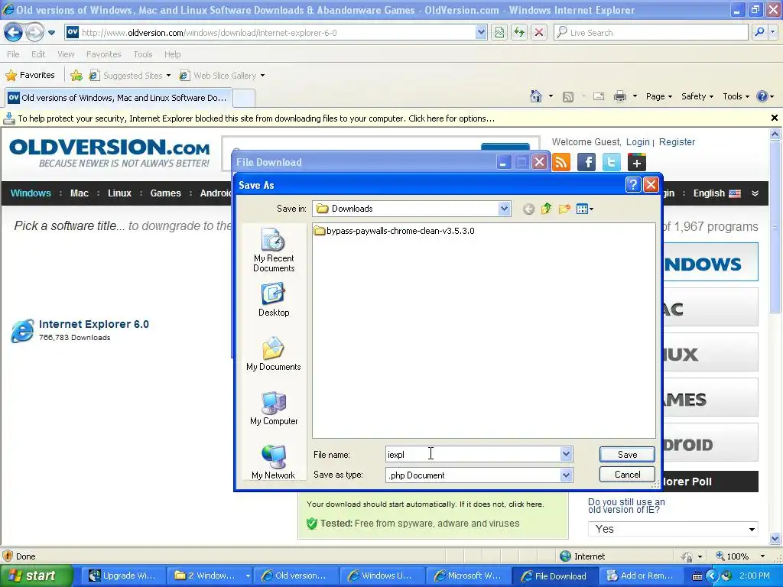Click the compatibility view icon in address bar
Screen dimensions: 783x587
[499, 32]
